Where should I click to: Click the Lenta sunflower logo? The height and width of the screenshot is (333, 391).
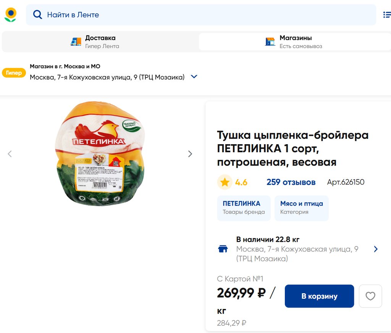click(10, 15)
